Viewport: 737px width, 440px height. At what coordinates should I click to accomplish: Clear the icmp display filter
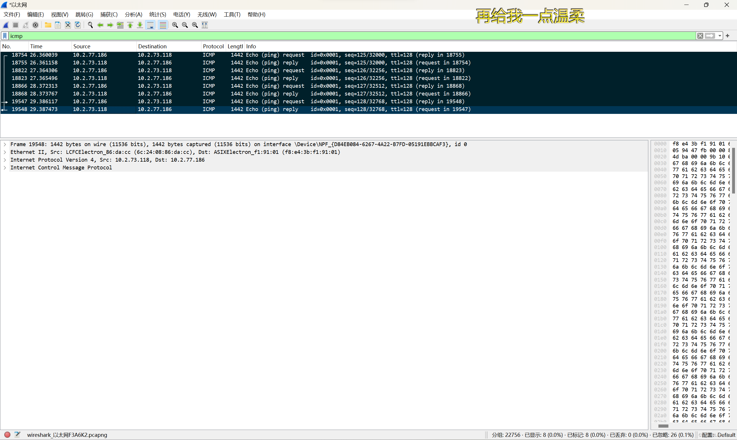coord(700,36)
